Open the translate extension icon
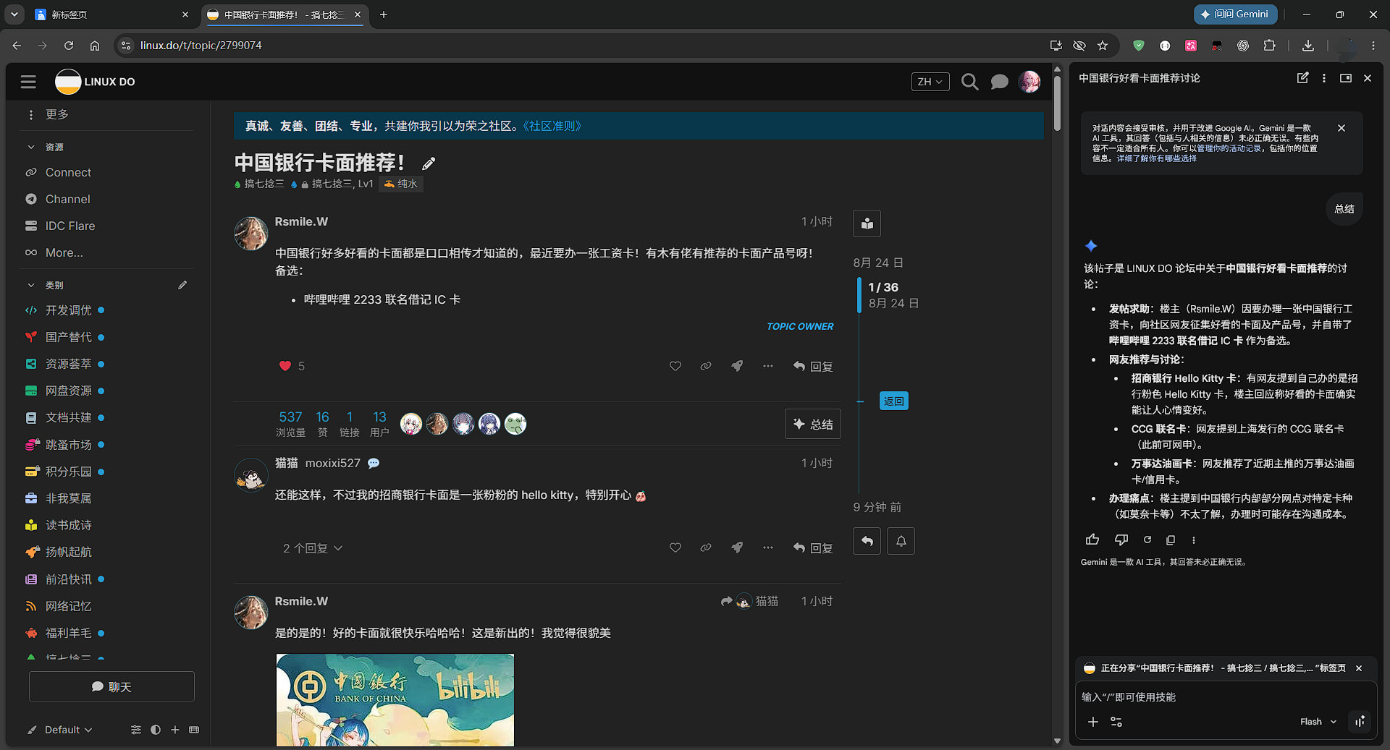The height and width of the screenshot is (750, 1390). point(1191,46)
